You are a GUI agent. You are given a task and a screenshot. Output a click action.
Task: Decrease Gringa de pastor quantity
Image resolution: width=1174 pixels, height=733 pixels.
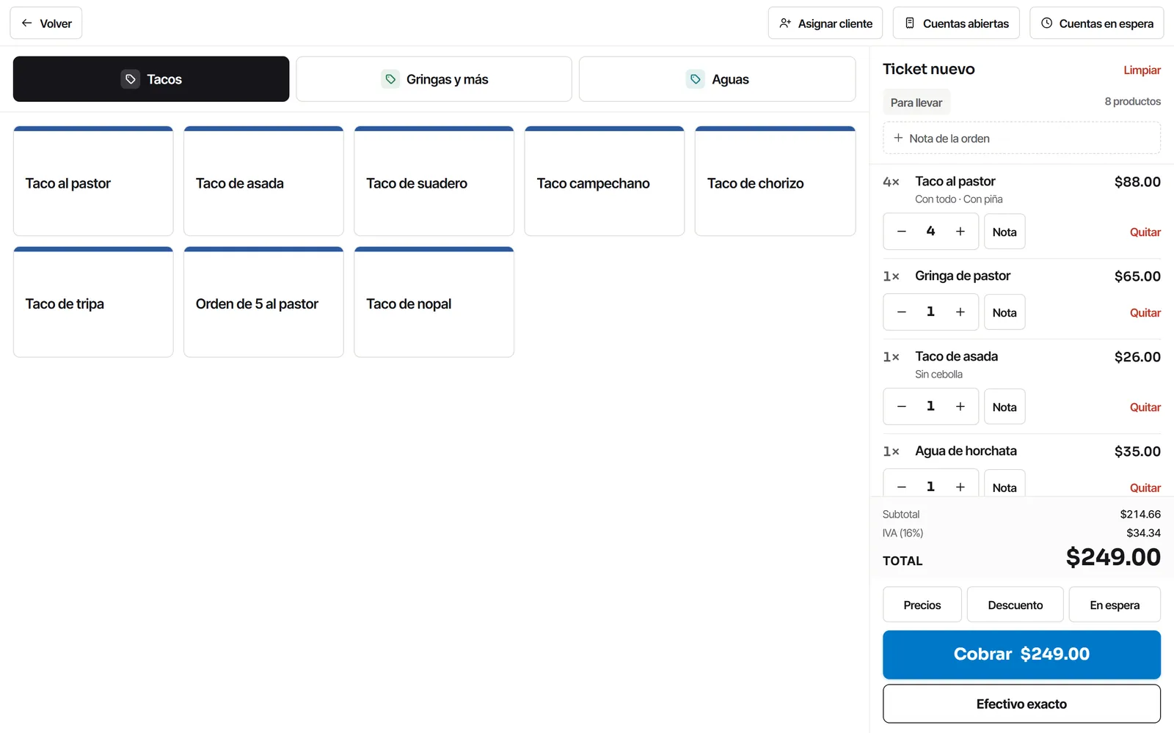[902, 312]
